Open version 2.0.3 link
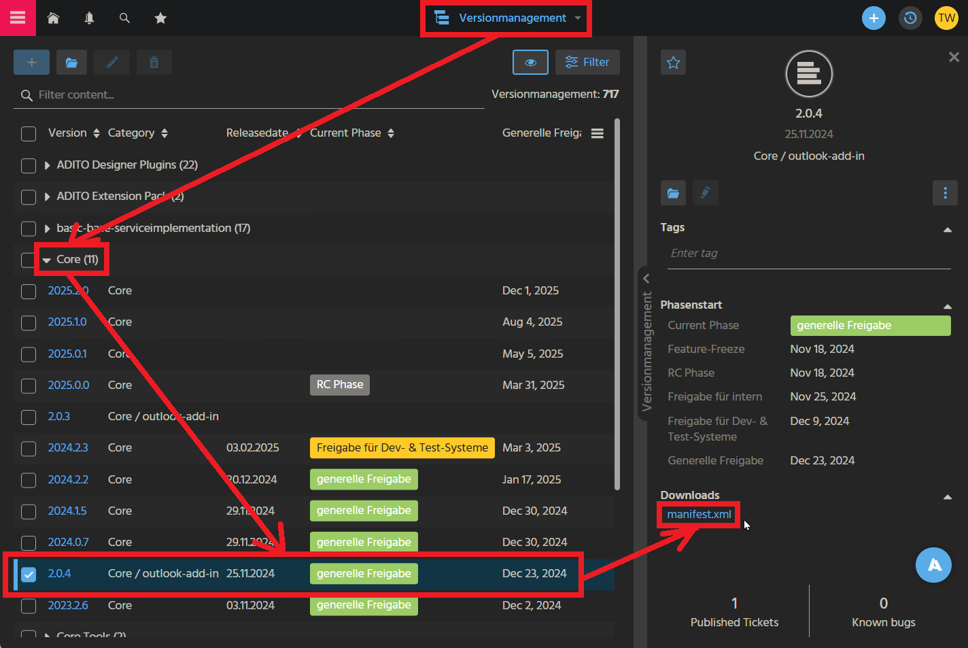 click(58, 416)
